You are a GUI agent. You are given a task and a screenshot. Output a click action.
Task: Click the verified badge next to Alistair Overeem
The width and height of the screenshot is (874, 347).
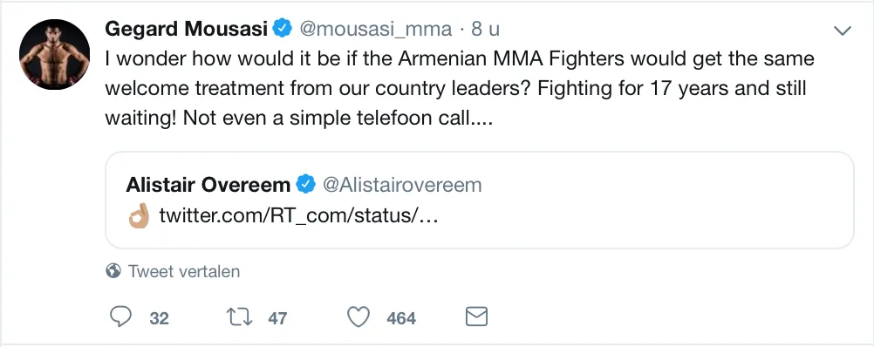(305, 184)
